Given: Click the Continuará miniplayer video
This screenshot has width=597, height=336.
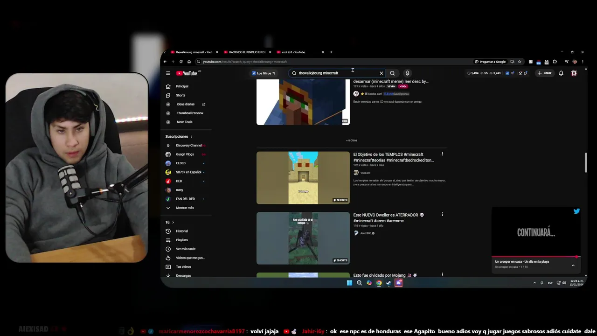Looking at the screenshot, I should pos(536,232).
